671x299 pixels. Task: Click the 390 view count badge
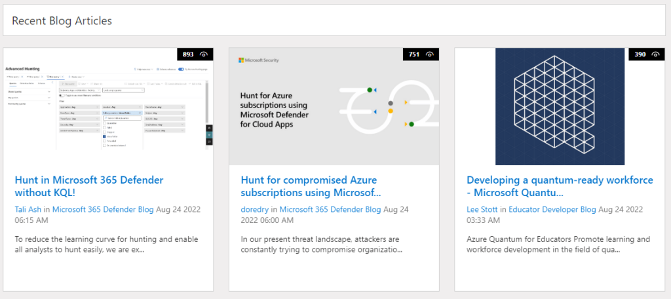[x=647, y=54]
